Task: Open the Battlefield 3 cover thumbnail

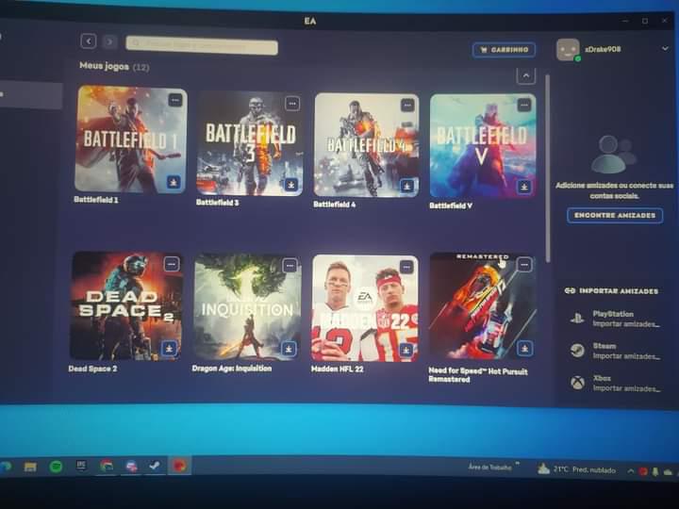Action: [x=249, y=143]
